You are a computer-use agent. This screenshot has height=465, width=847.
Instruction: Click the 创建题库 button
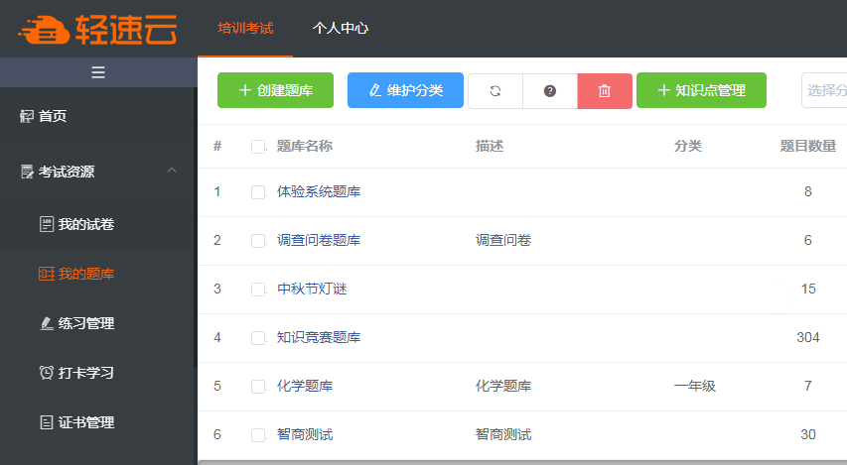(x=275, y=90)
